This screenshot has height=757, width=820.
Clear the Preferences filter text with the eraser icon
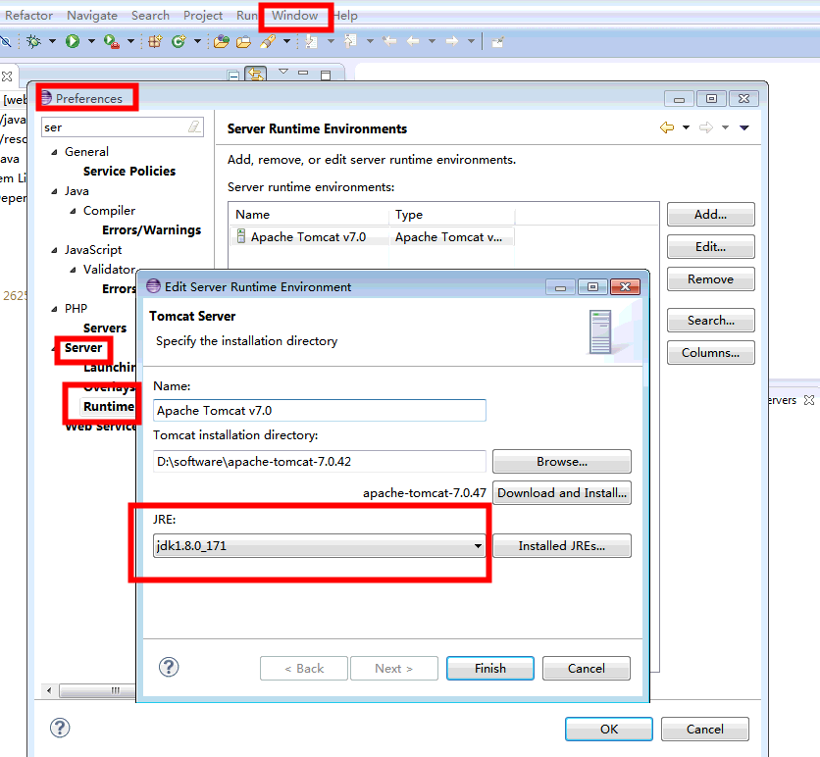click(x=194, y=127)
